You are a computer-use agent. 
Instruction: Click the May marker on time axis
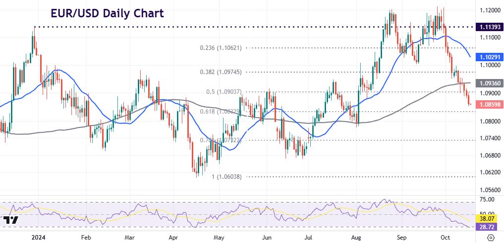(x=219, y=237)
